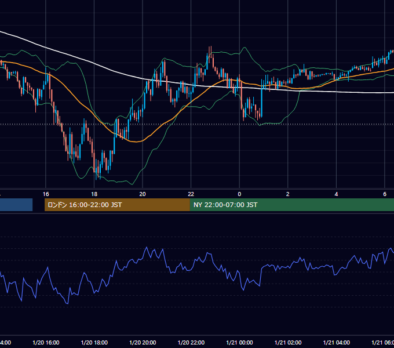
Task: Click the '16' hour label on upper axis
Action: click(x=46, y=194)
